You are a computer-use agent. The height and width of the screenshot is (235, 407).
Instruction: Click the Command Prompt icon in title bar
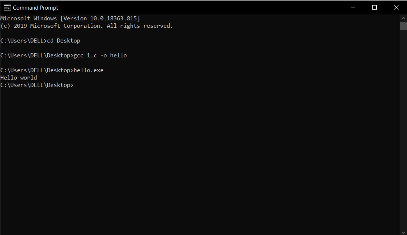pyautogui.click(x=7, y=7)
